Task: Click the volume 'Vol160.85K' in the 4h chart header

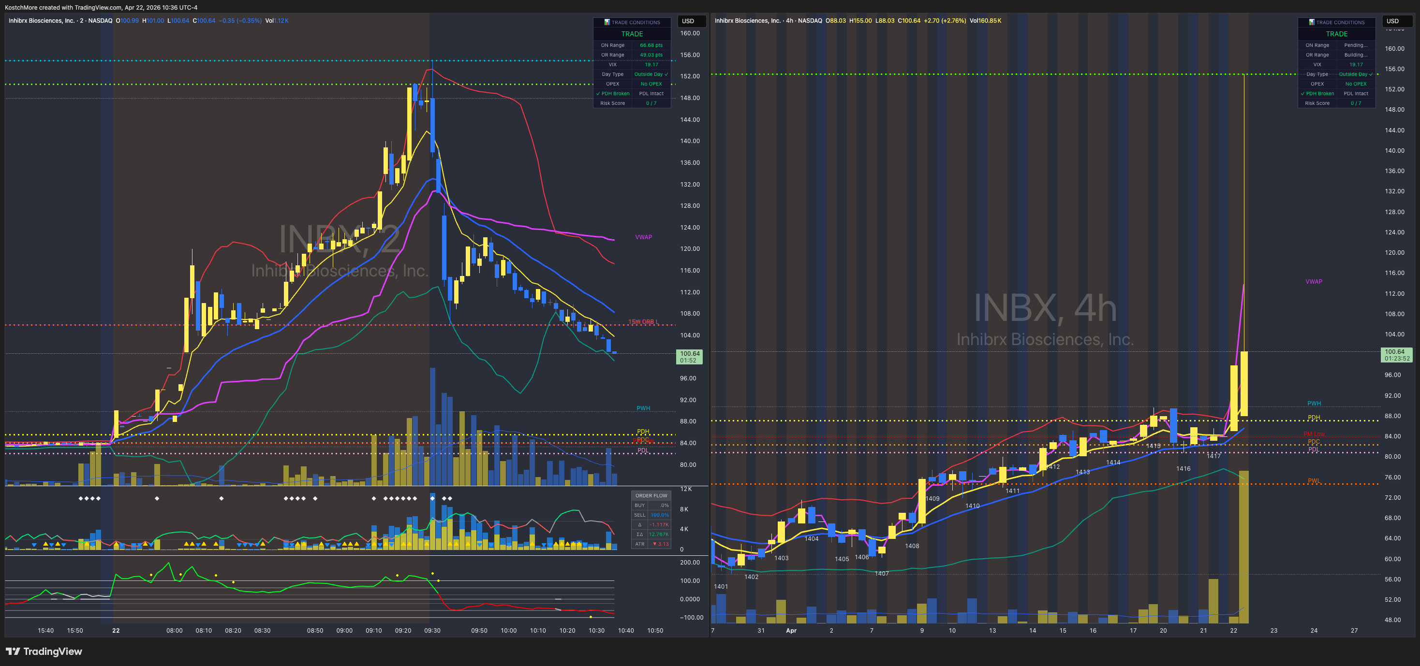Action: [986, 20]
